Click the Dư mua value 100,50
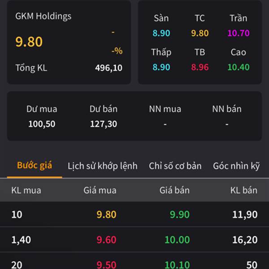The height and width of the screenshot is (269, 269). tap(42, 124)
